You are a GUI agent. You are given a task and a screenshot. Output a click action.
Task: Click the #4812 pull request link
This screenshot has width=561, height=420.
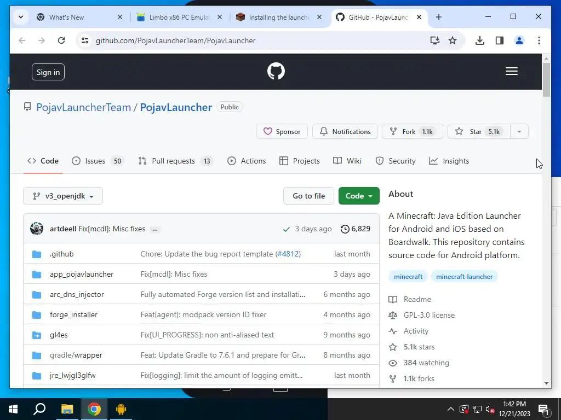288,254
